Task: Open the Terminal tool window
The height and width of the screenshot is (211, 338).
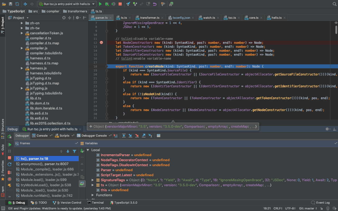Action: [96, 203]
